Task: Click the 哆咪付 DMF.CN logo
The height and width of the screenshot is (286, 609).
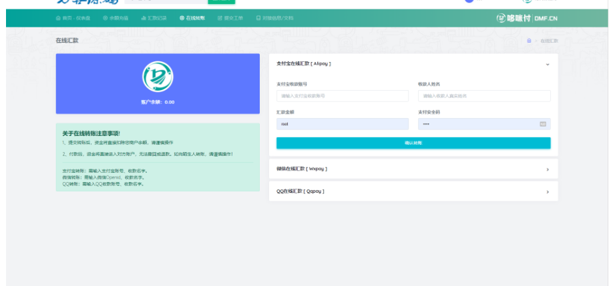Action: [x=527, y=18]
